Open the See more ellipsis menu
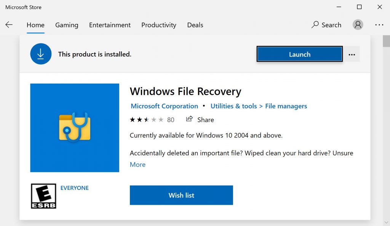The image size is (390, 226). pyautogui.click(x=379, y=25)
